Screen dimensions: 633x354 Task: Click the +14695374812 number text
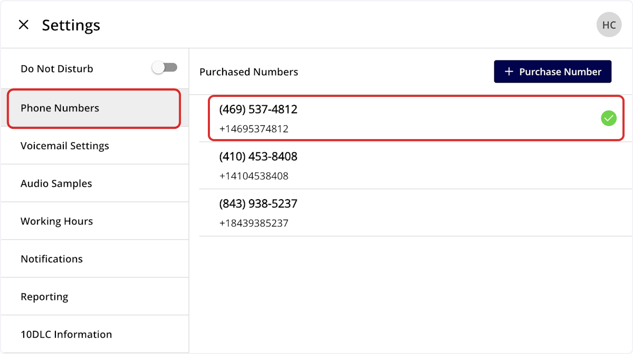coord(254,129)
